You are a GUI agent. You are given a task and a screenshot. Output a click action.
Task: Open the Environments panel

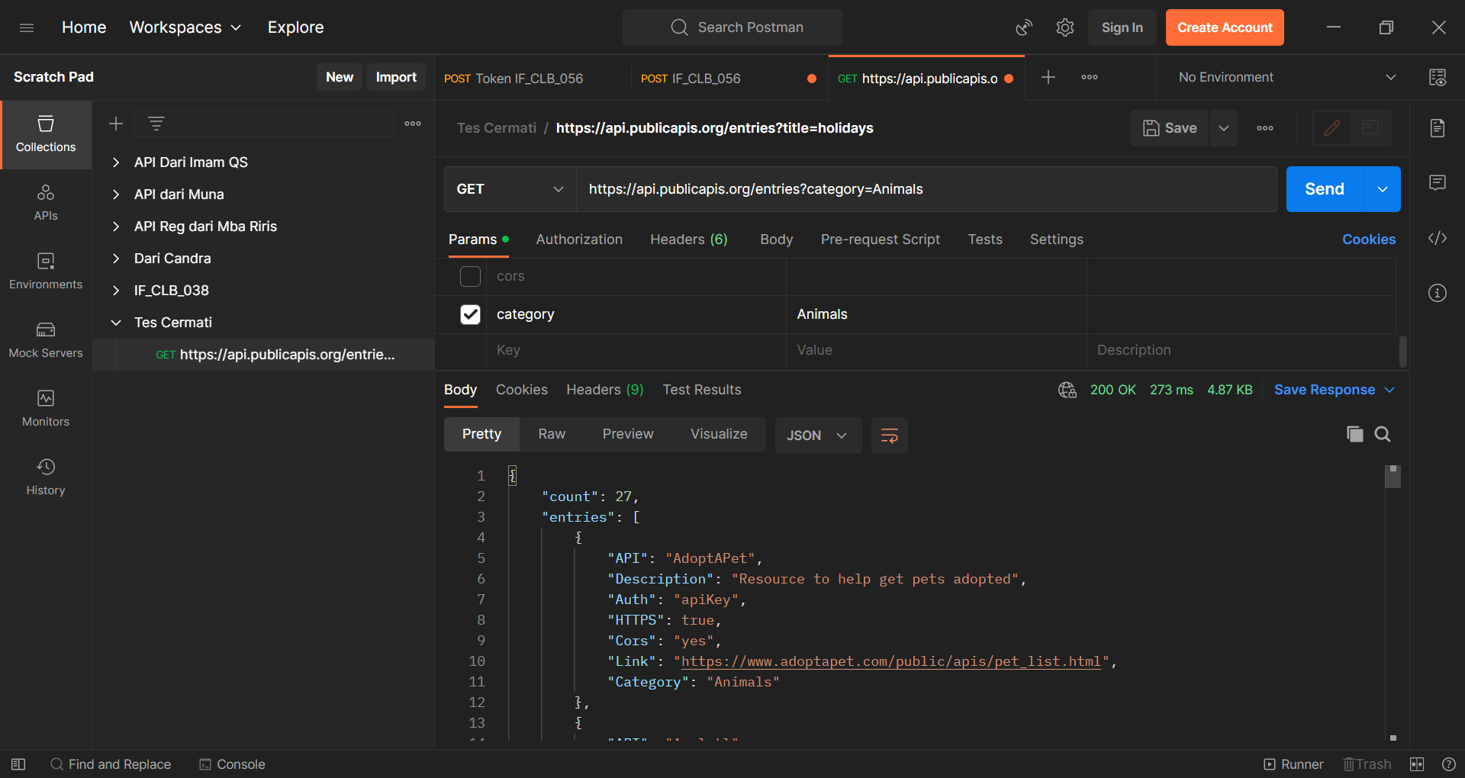45,271
